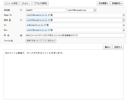127x102 pixels.
Task: Open the 署名 signature dropdown
Action: point(108,47)
